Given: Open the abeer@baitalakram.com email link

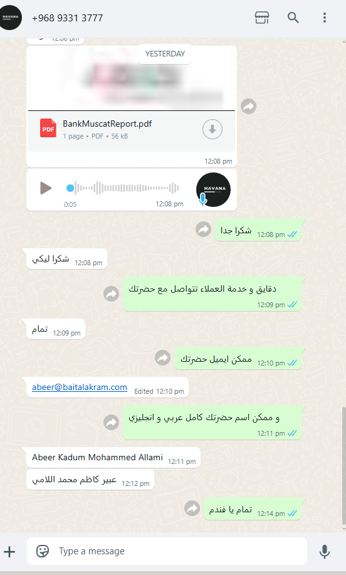Looking at the screenshot, I should coord(80,388).
